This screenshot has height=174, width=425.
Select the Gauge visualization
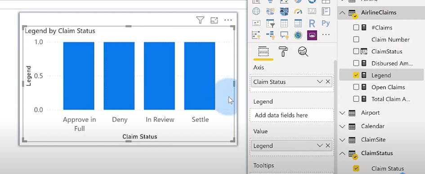(x=298, y=11)
